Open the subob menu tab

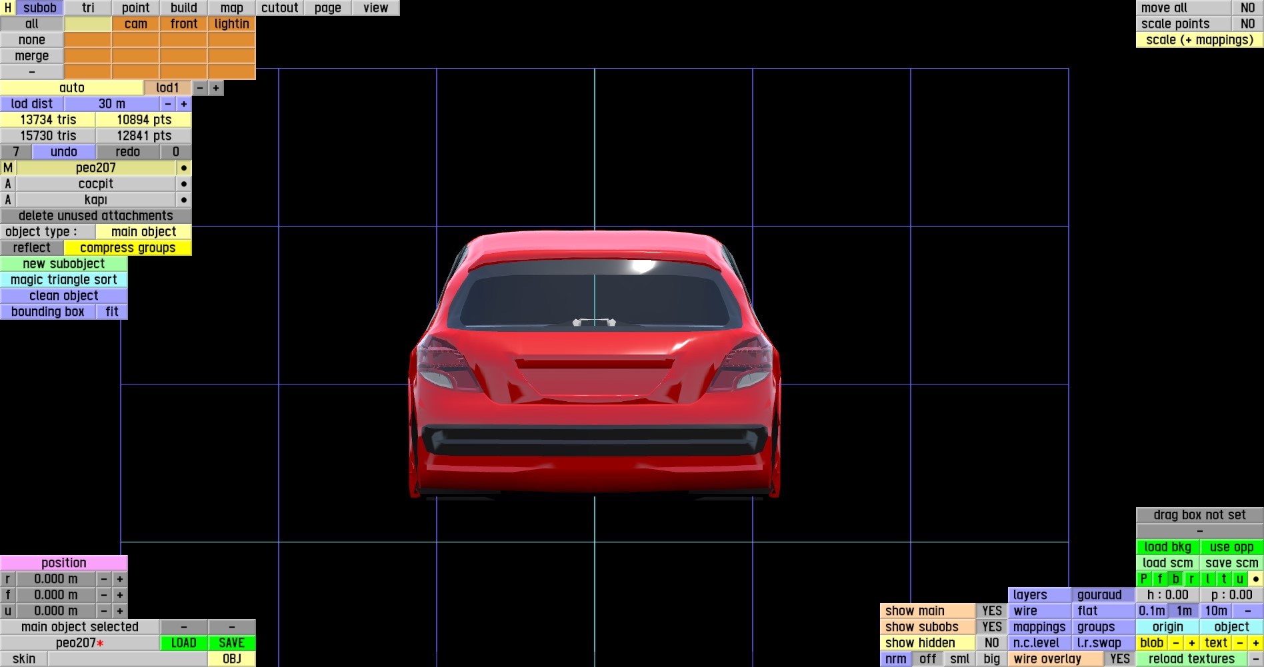click(40, 8)
